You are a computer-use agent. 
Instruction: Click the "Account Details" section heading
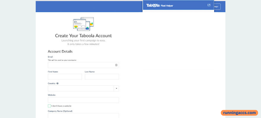60,51
